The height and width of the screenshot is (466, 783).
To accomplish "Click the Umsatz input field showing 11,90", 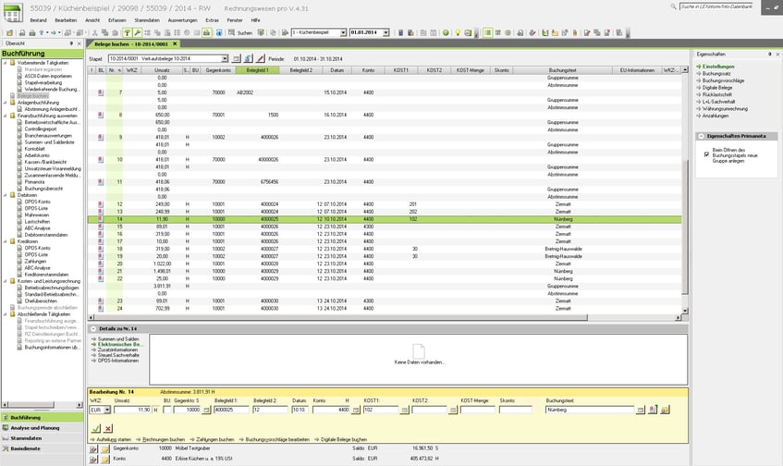I will click(x=132, y=410).
